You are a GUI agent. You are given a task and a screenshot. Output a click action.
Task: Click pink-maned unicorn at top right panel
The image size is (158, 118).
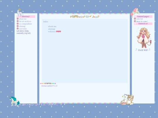point(135,13)
